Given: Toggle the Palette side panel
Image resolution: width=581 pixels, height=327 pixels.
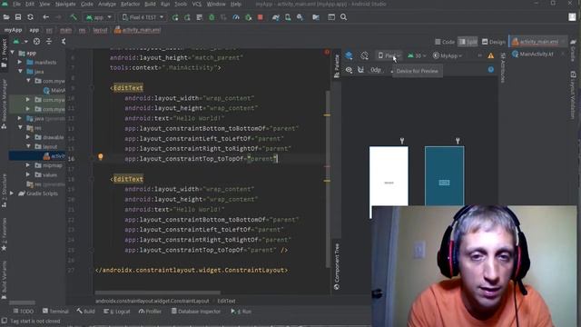Looking at the screenshot, I should (x=337, y=66).
